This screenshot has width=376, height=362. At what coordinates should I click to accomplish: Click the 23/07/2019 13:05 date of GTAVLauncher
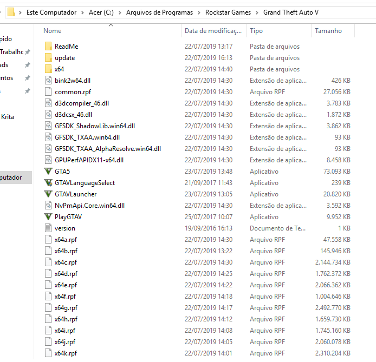pyautogui.click(x=209, y=194)
